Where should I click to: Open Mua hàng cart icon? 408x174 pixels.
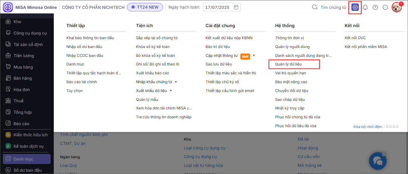point(8,67)
